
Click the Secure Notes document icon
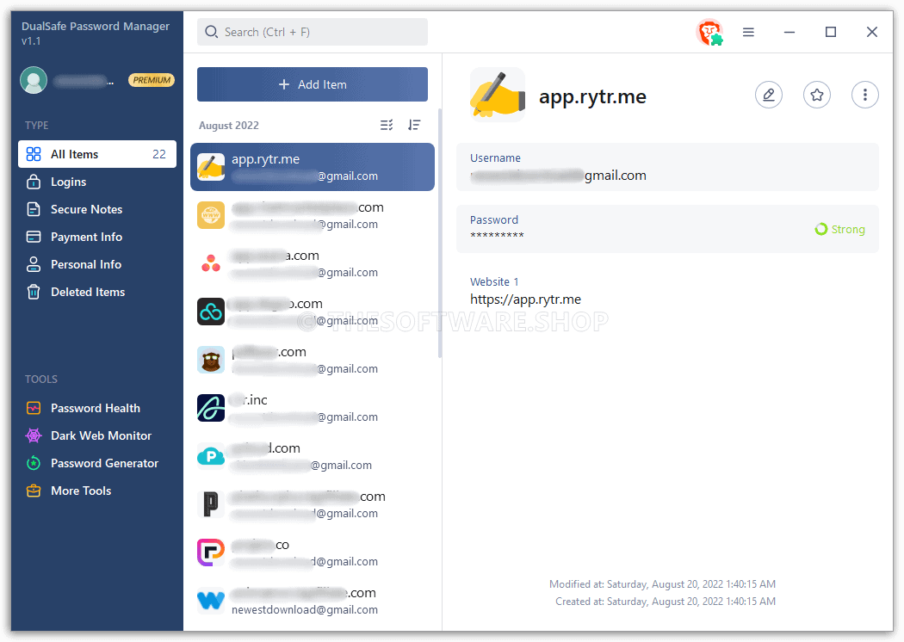click(34, 209)
